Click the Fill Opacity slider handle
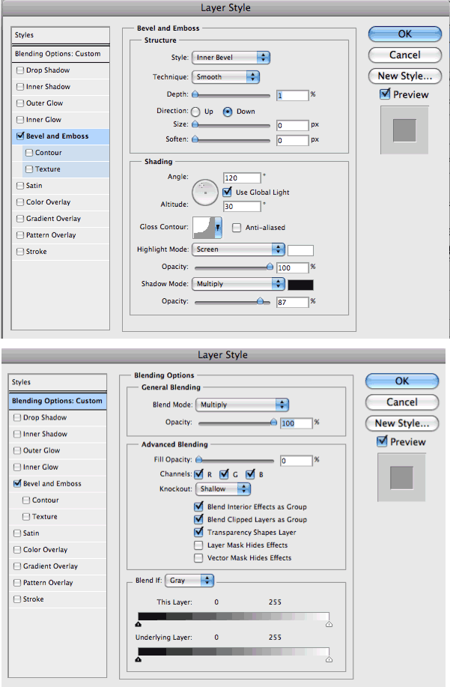Viewport: 450px width, 687px height. (198, 459)
